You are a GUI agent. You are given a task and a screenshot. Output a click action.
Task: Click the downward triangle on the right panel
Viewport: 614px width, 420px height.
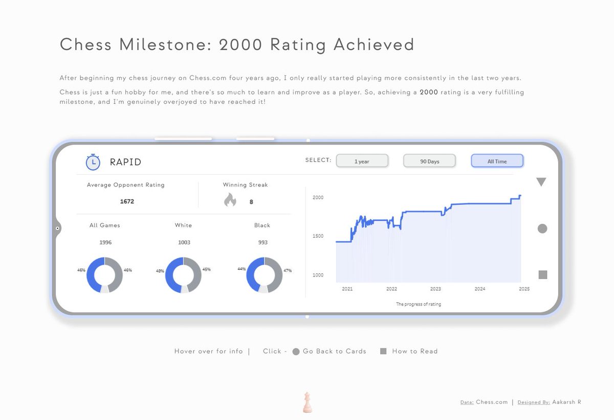point(541,181)
